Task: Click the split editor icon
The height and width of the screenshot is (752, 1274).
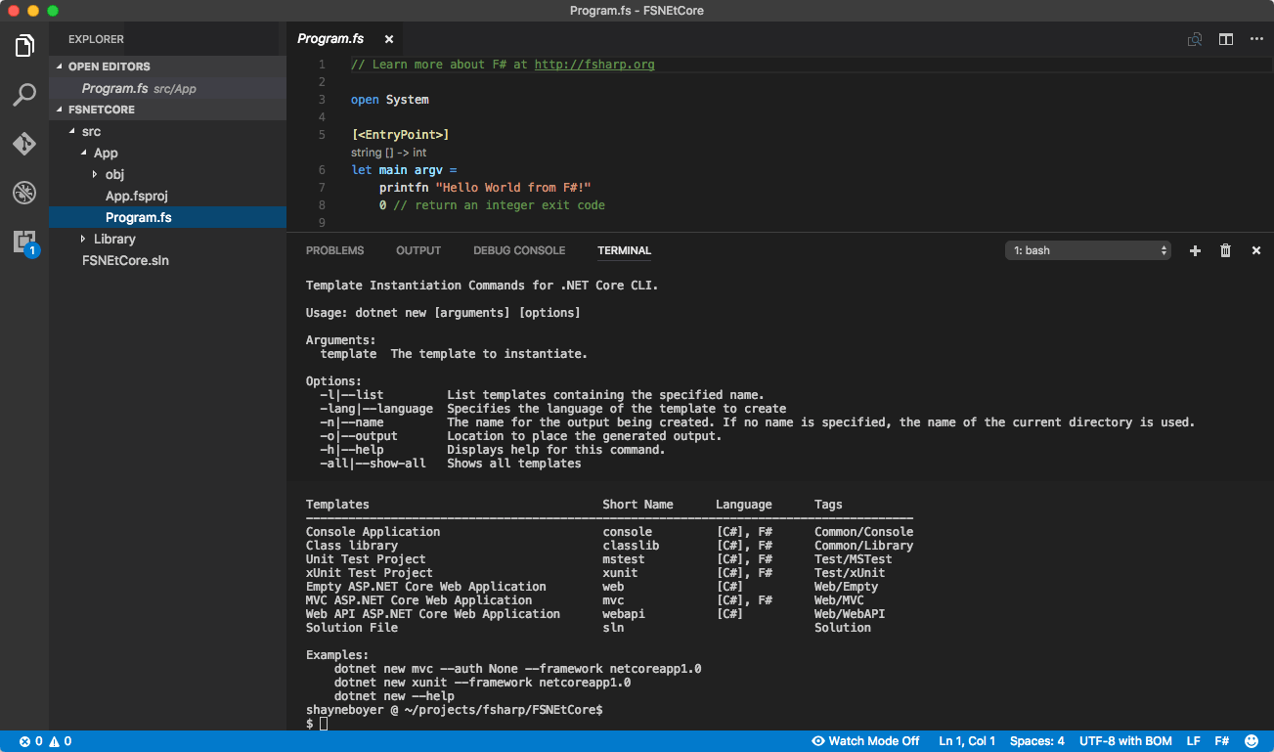Action: click(1225, 39)
